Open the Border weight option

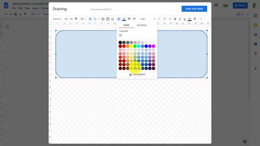[x=129, y=19]
